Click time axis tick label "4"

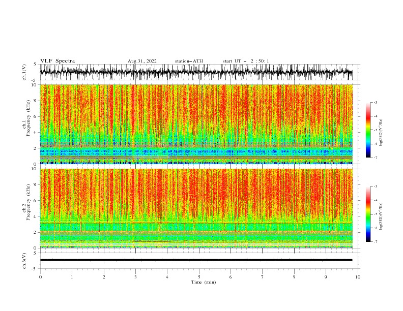point(167,277)
